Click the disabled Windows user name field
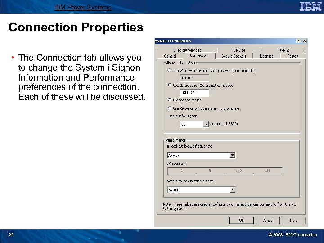 pos(194,78)
